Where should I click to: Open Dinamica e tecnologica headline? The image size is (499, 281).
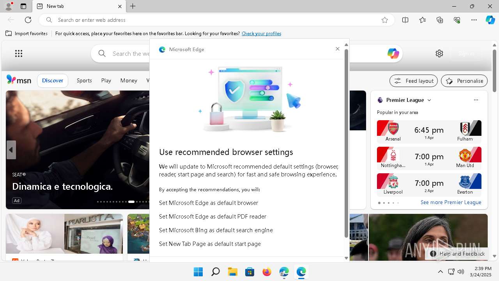[x=62, y=187]
